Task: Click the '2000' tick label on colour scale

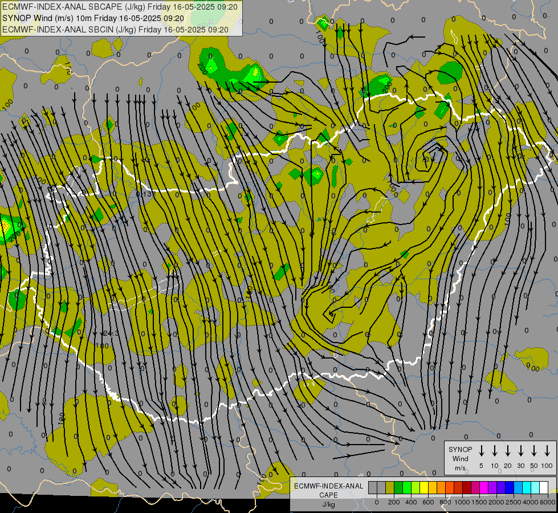Action: click(496, 502)
